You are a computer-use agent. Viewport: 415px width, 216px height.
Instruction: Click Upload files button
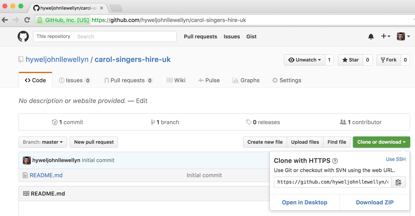305,142
